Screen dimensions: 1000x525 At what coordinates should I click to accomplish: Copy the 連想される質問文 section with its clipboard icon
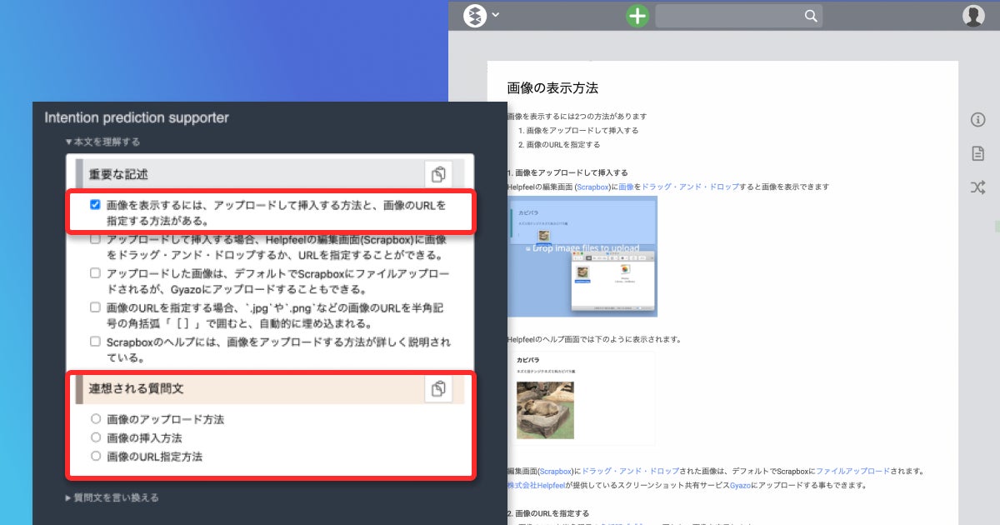[438, 388]
